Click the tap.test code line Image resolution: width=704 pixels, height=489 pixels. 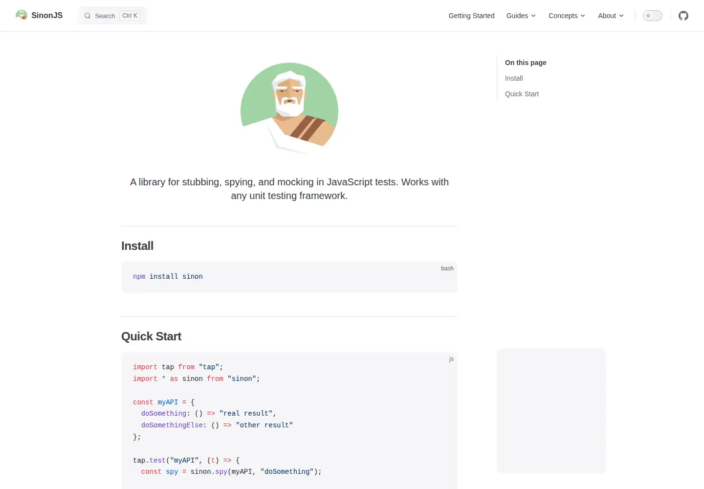(x=186, y=461)
